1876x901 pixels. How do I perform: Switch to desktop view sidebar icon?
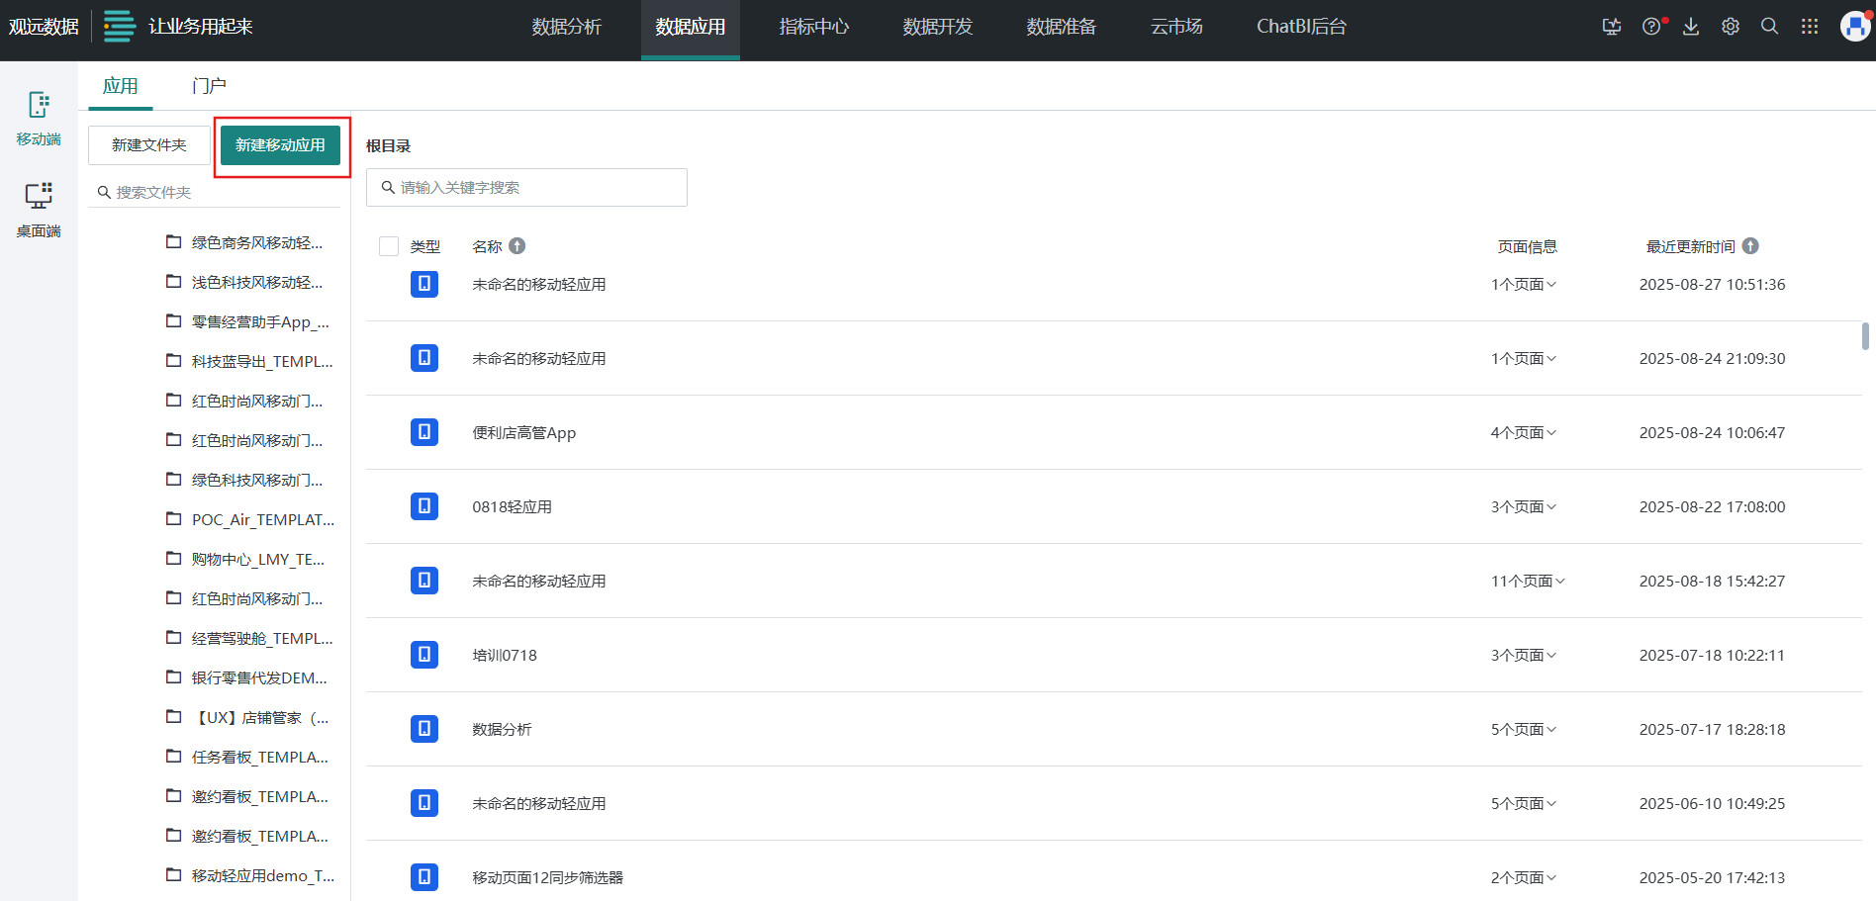[x=39, y=209]
